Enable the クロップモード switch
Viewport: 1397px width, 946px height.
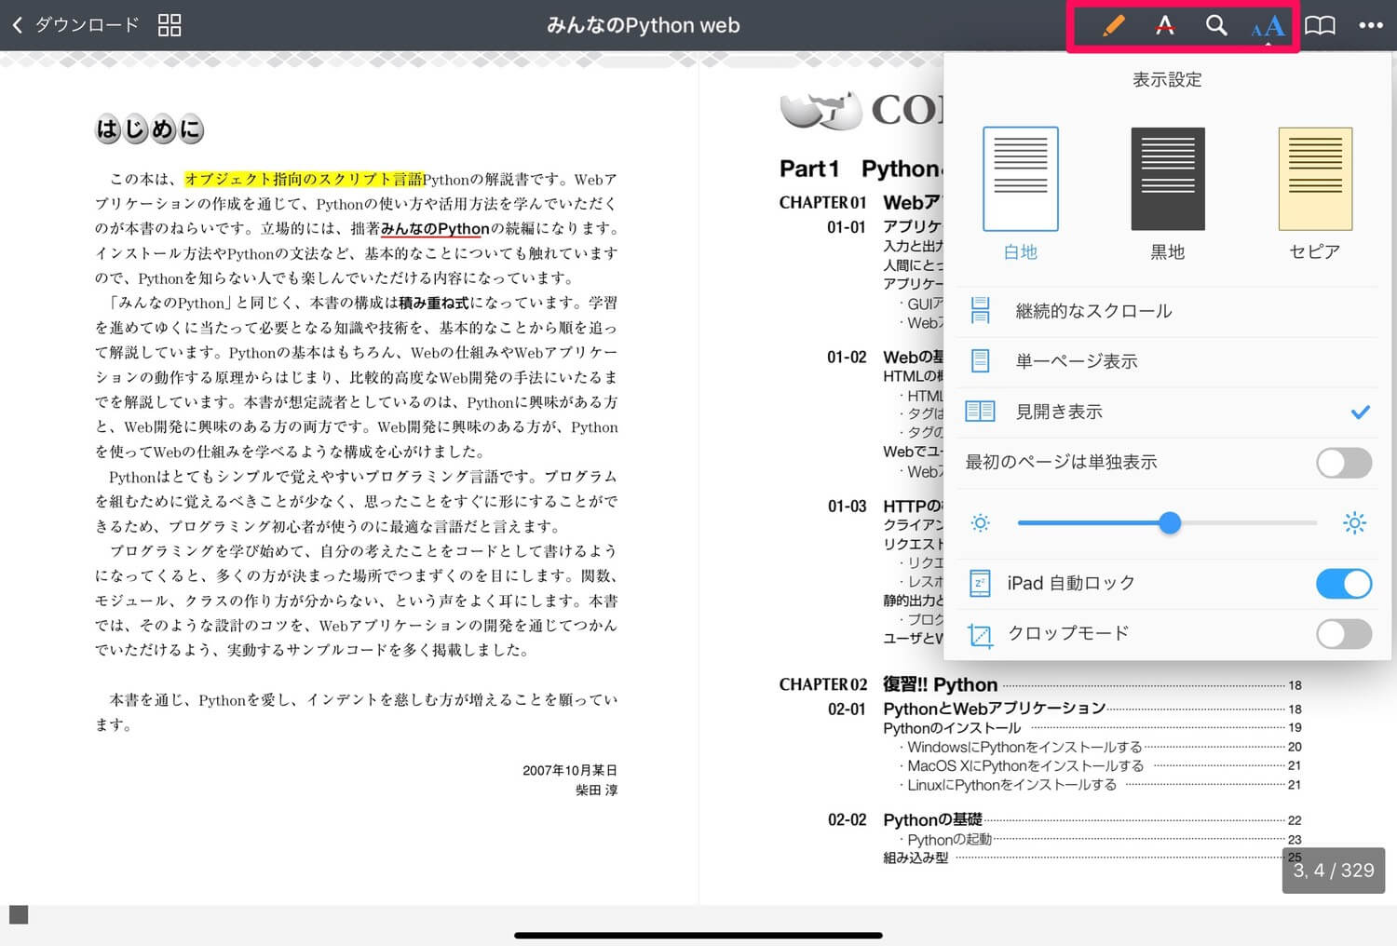click(x=1344, y=634)
